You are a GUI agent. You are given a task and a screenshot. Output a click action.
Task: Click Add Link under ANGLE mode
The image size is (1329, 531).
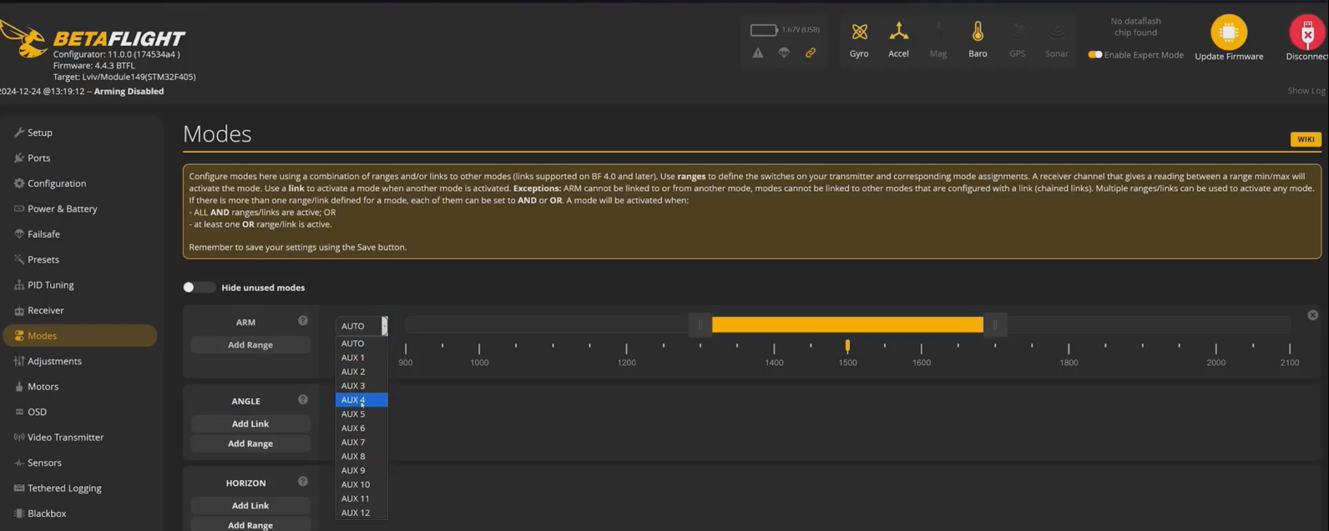tap(250, 423)
